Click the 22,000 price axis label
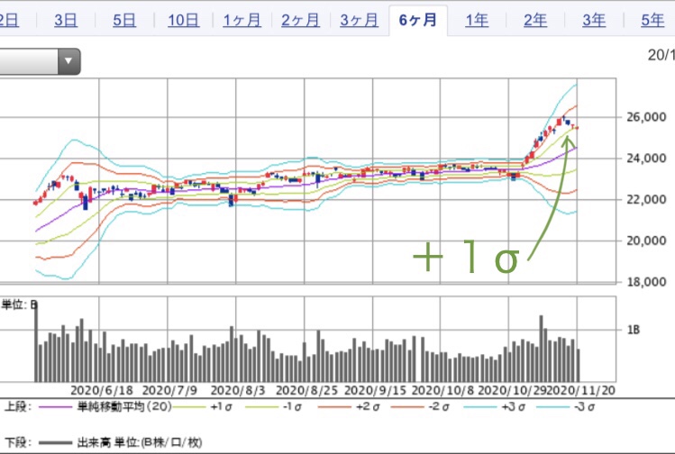Screen dimensions: 675x454 tap(646, 199)
